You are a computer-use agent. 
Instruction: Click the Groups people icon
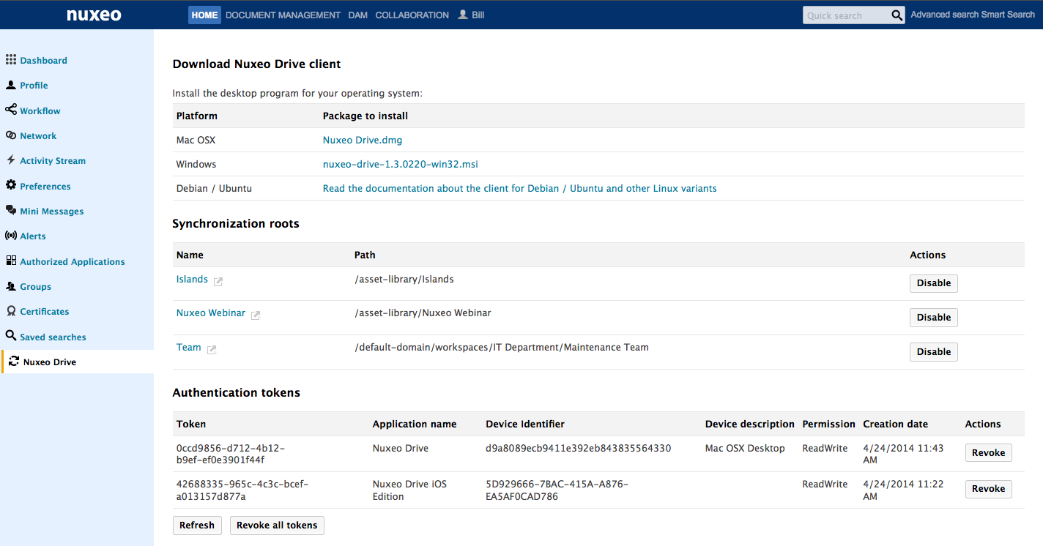pos(11,286)
